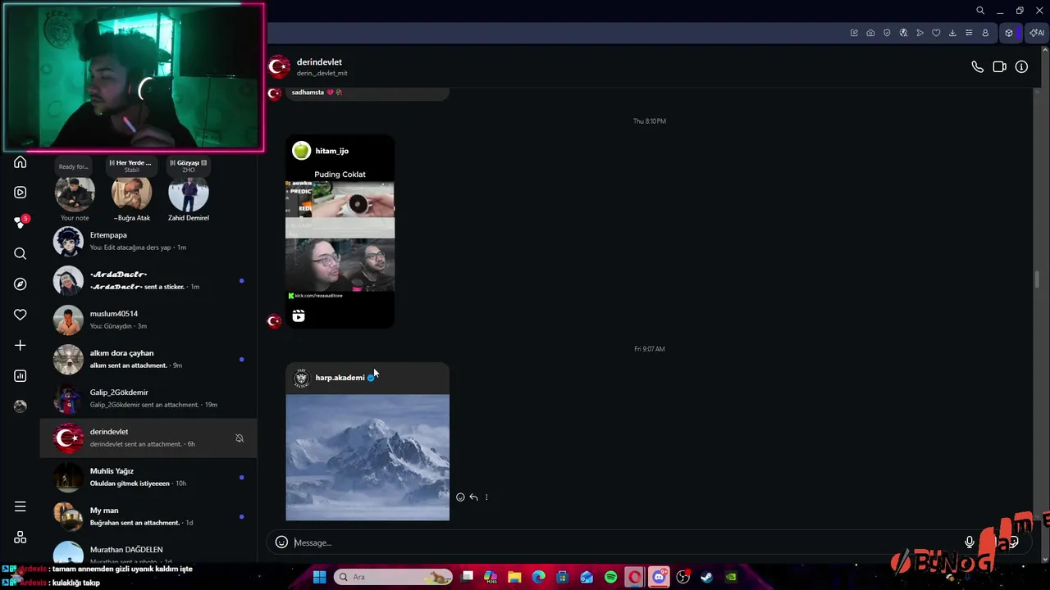Click the taskbar Ara search box
The width and height of the screenshot is (1050, 590).
point(394,577)
